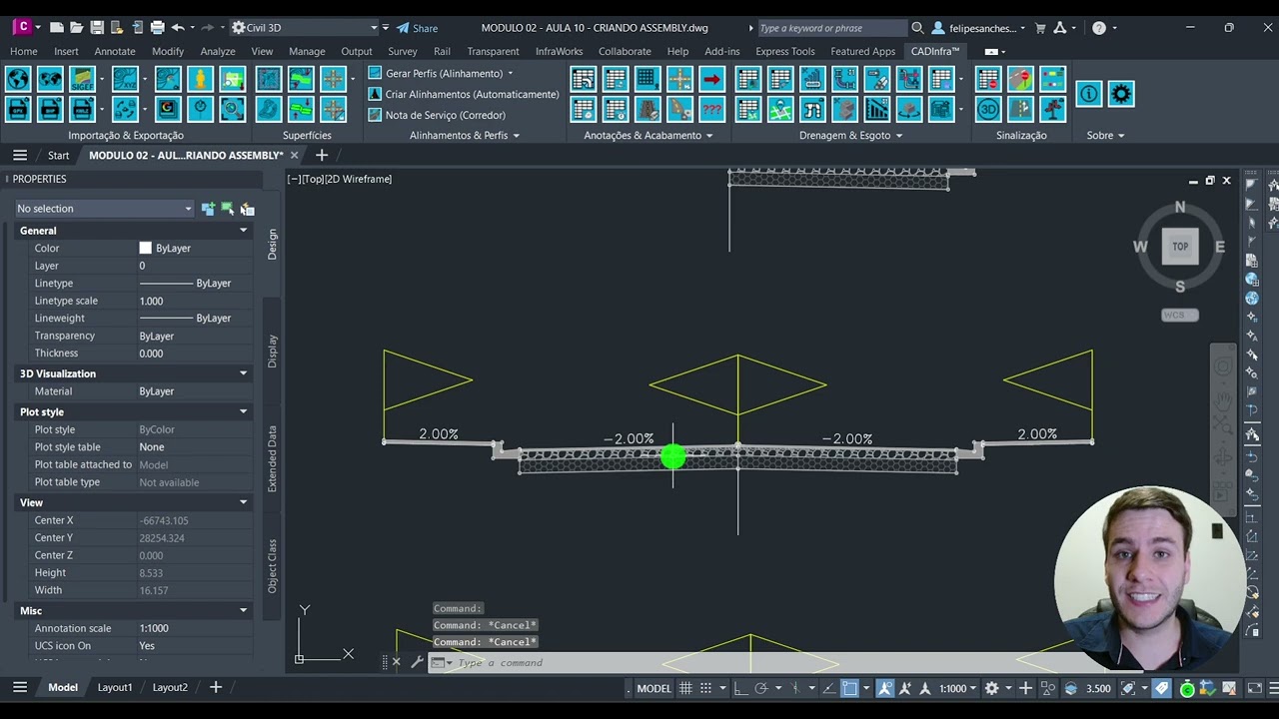Collapse the 3D Visualization section

(243, 373)
